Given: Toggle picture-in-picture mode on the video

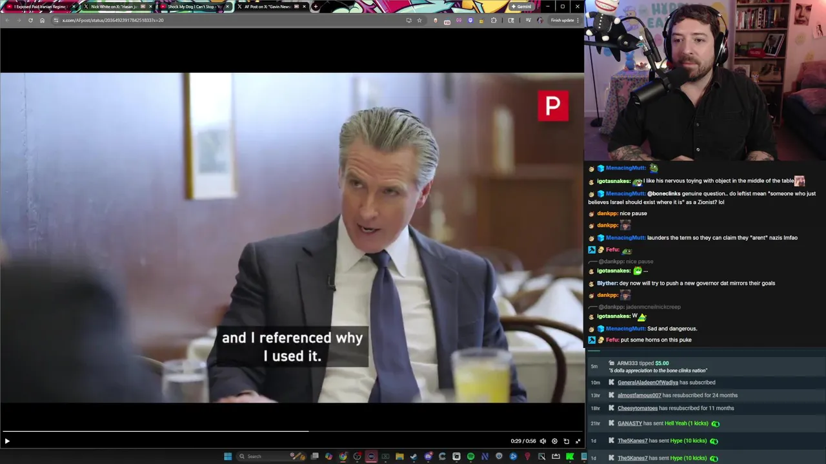Looking at the screenshot, I should [566, 441].
